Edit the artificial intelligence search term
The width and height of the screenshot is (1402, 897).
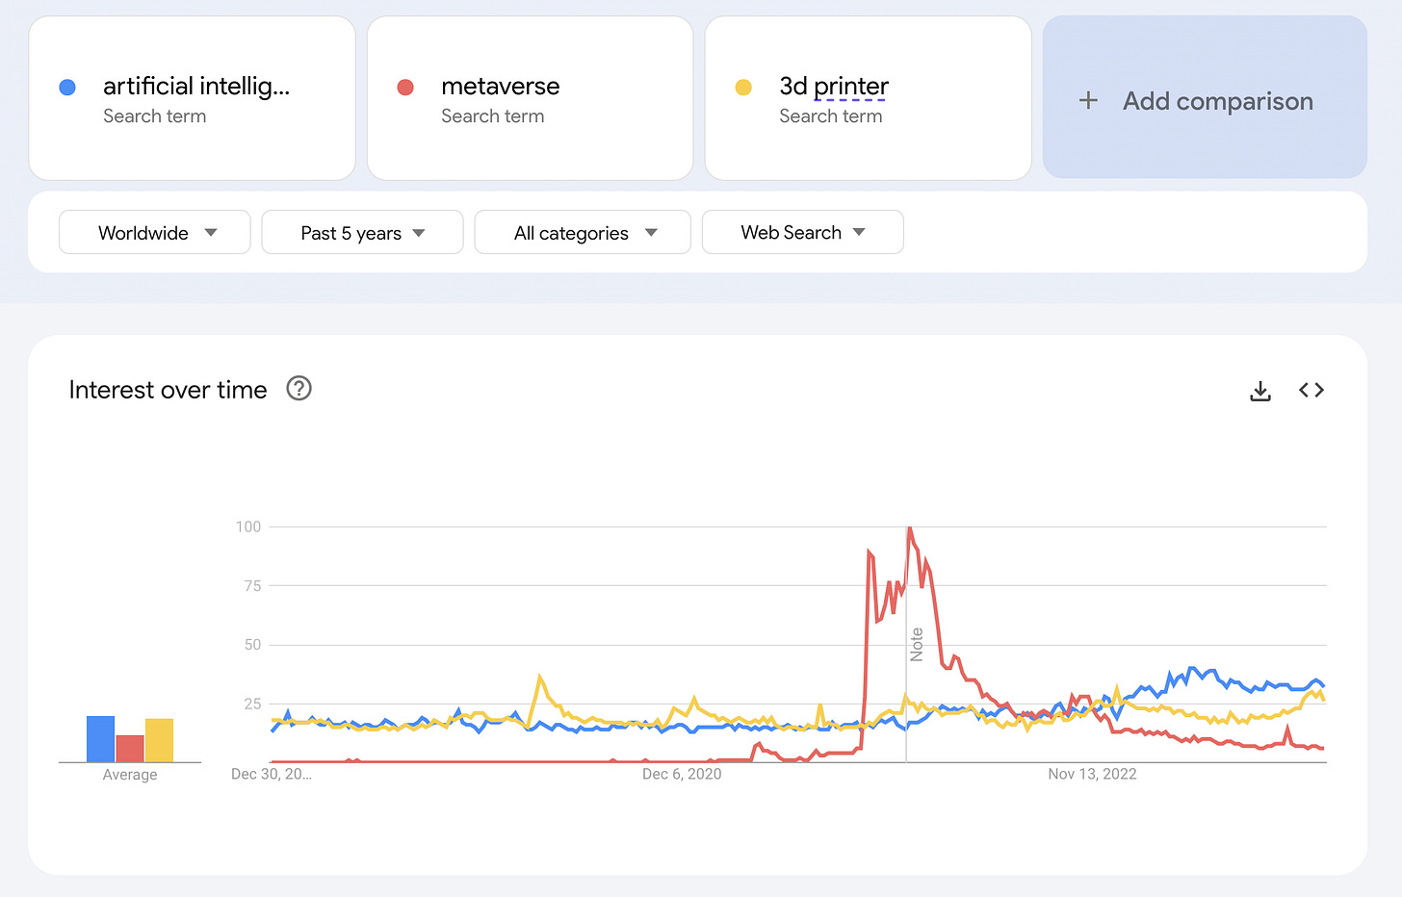tap(196, 87)
